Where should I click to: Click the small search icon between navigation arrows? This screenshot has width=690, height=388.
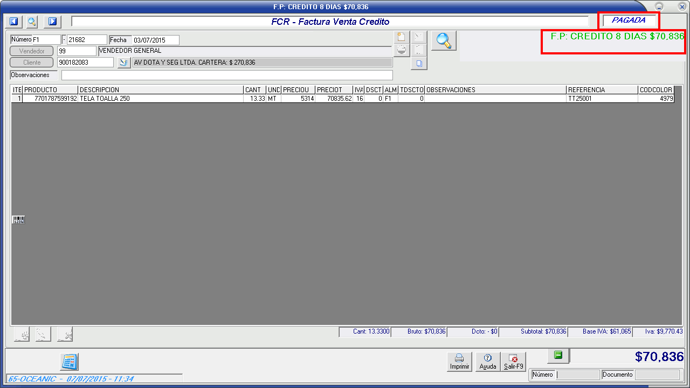(x=32, y=22)
